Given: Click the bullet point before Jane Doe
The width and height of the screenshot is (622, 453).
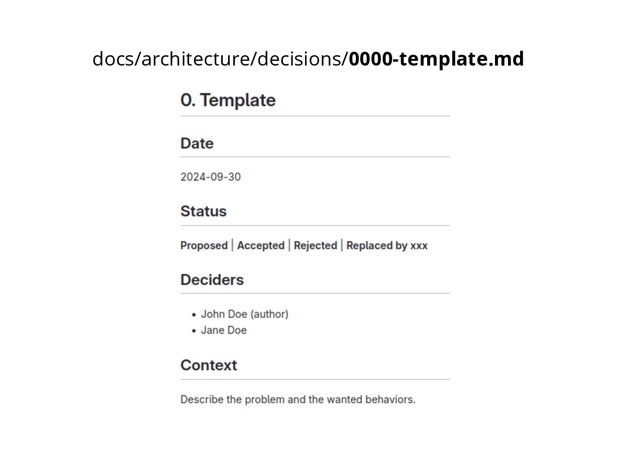Looking at the screenshot, I should coord(194,331).
